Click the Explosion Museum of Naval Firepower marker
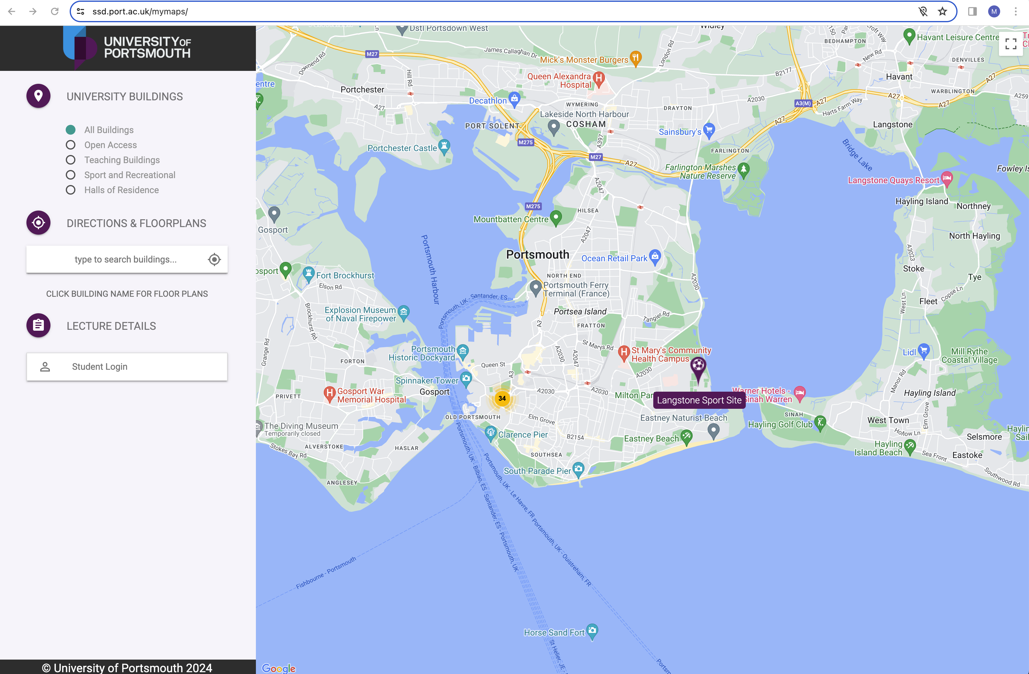Viewport: 1029px width, 674px height. tap(403, 313)
